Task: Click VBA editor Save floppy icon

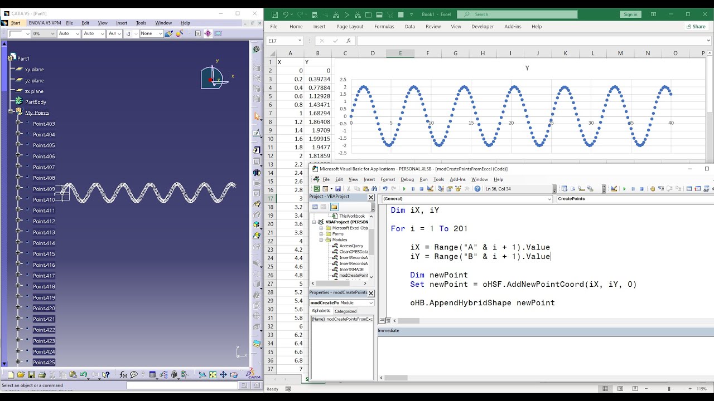Action: pos(337,189)
